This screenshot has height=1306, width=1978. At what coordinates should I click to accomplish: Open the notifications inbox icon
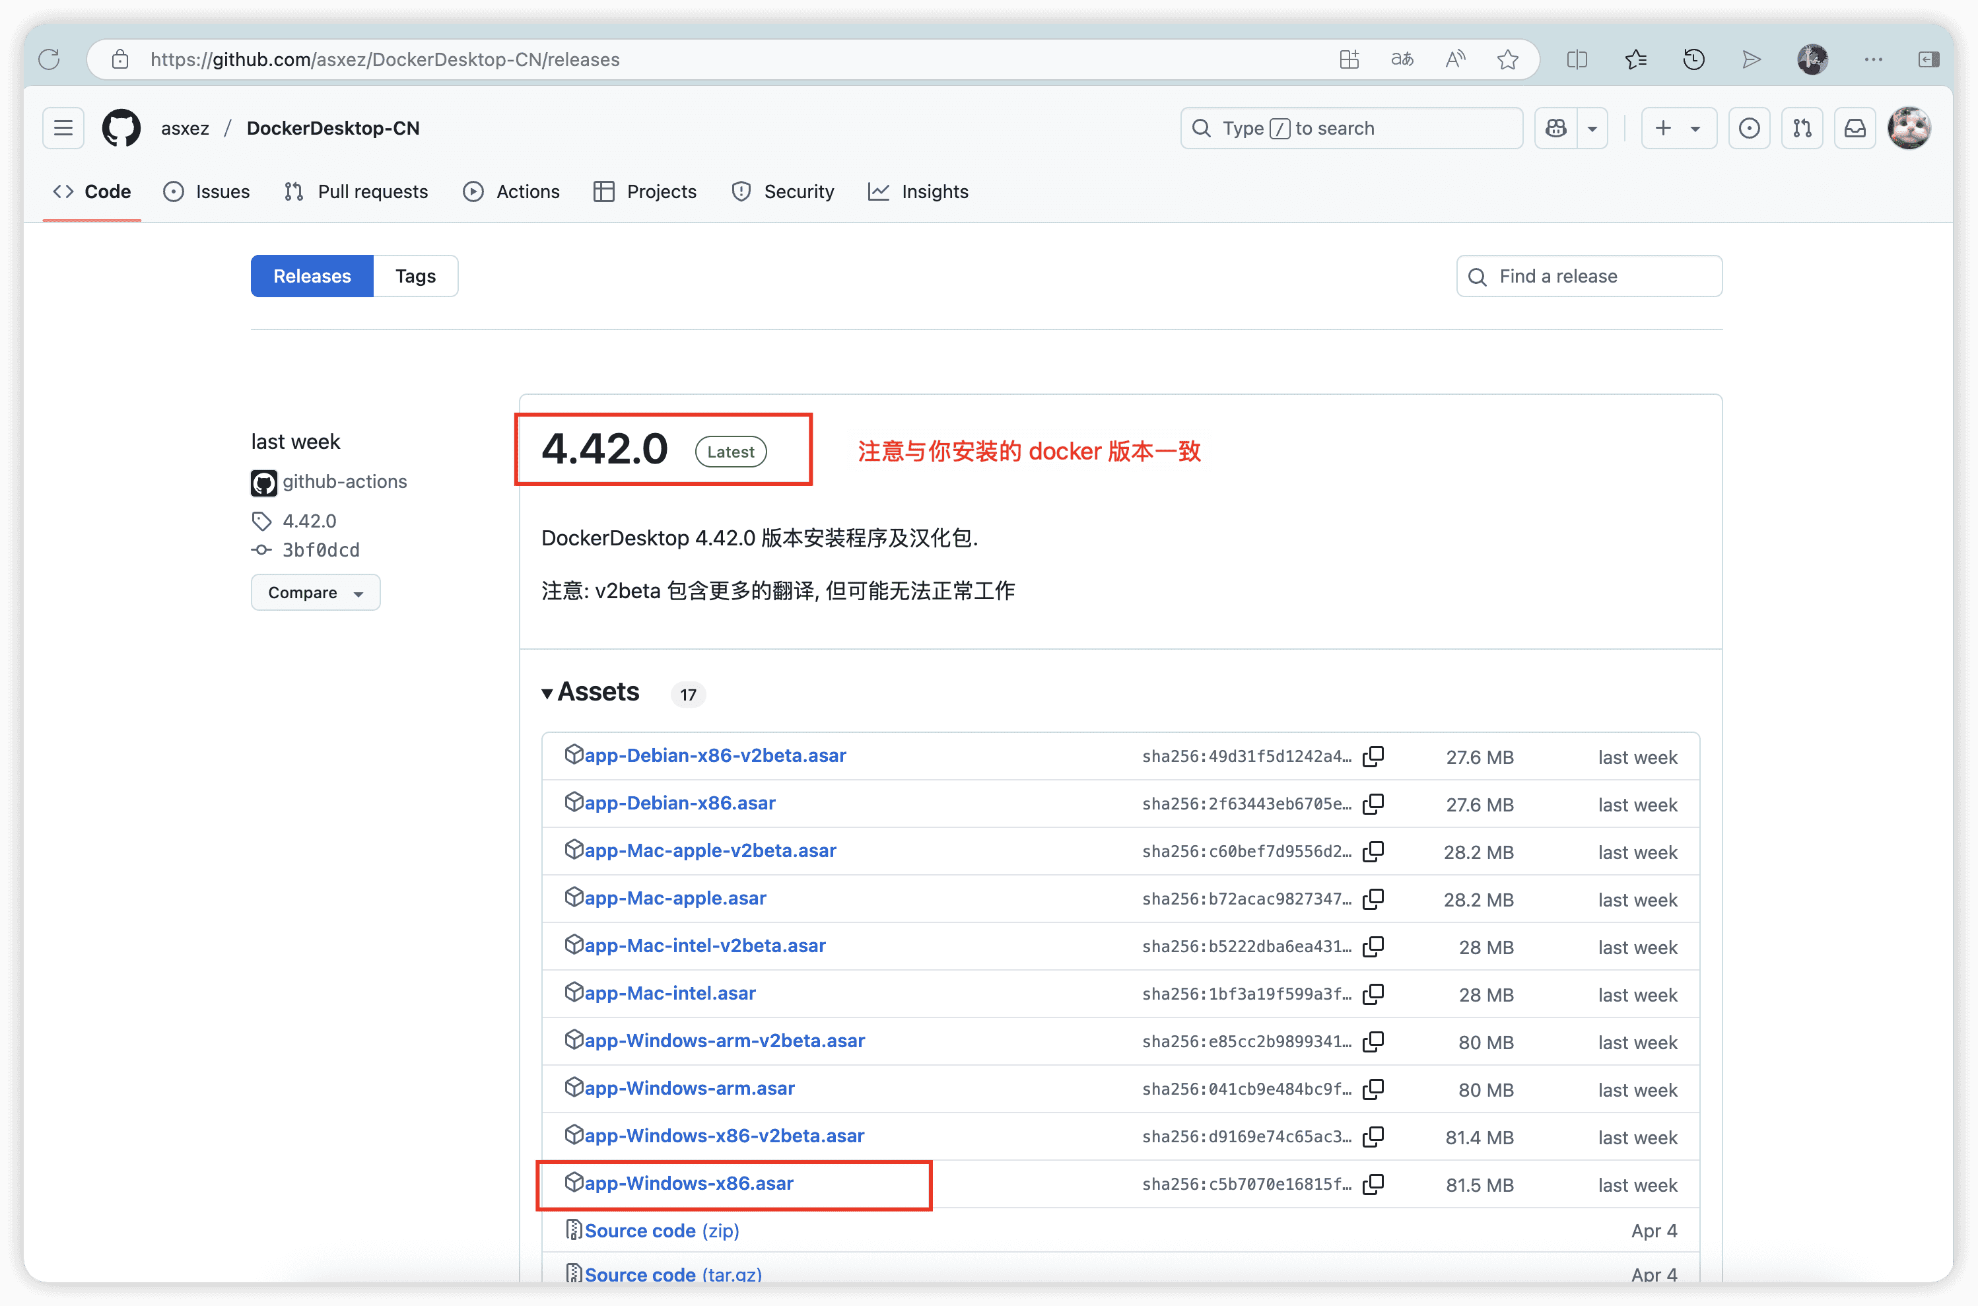pyautogui.click(x=1856, y=128)
